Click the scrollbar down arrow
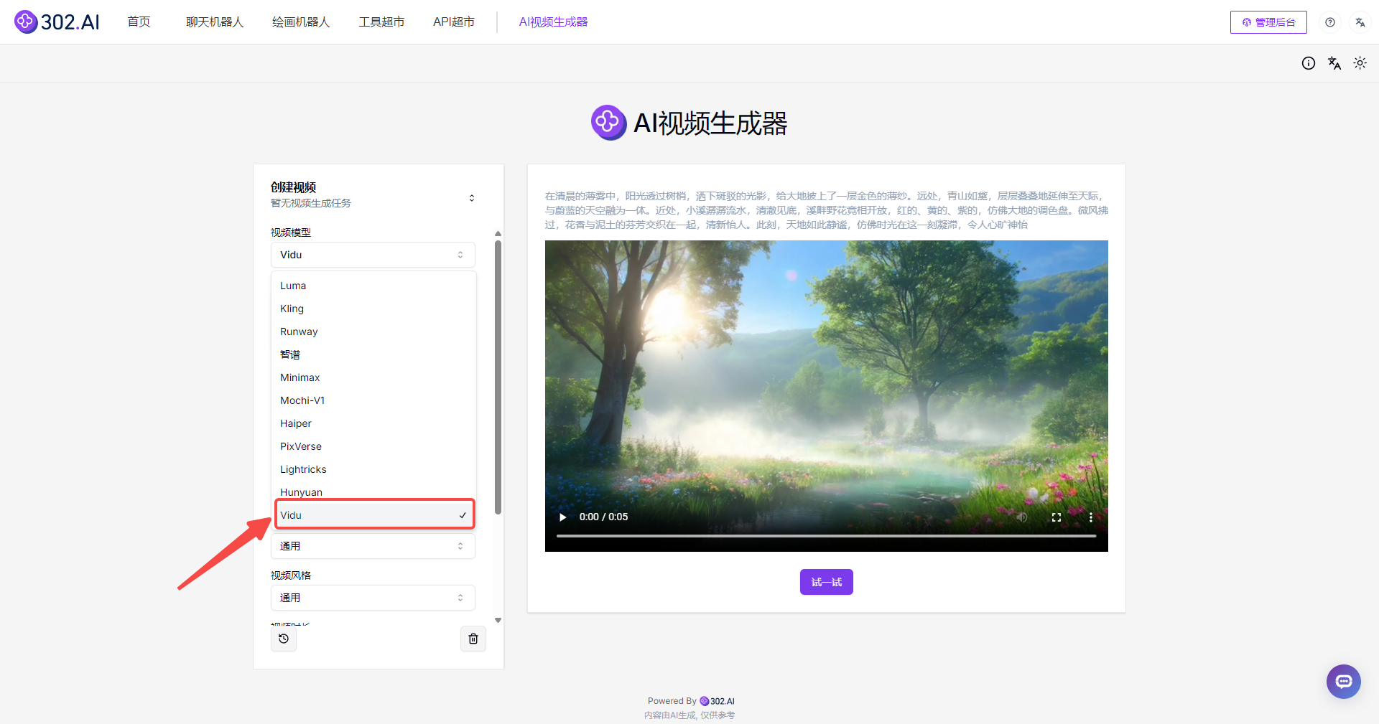 (x=498, y=620)
